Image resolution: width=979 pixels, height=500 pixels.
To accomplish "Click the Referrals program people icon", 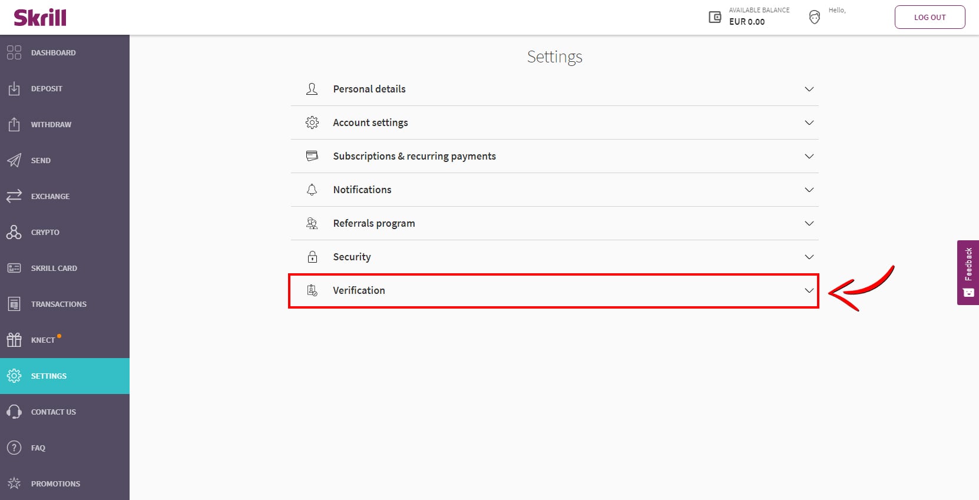I will 312,223.
